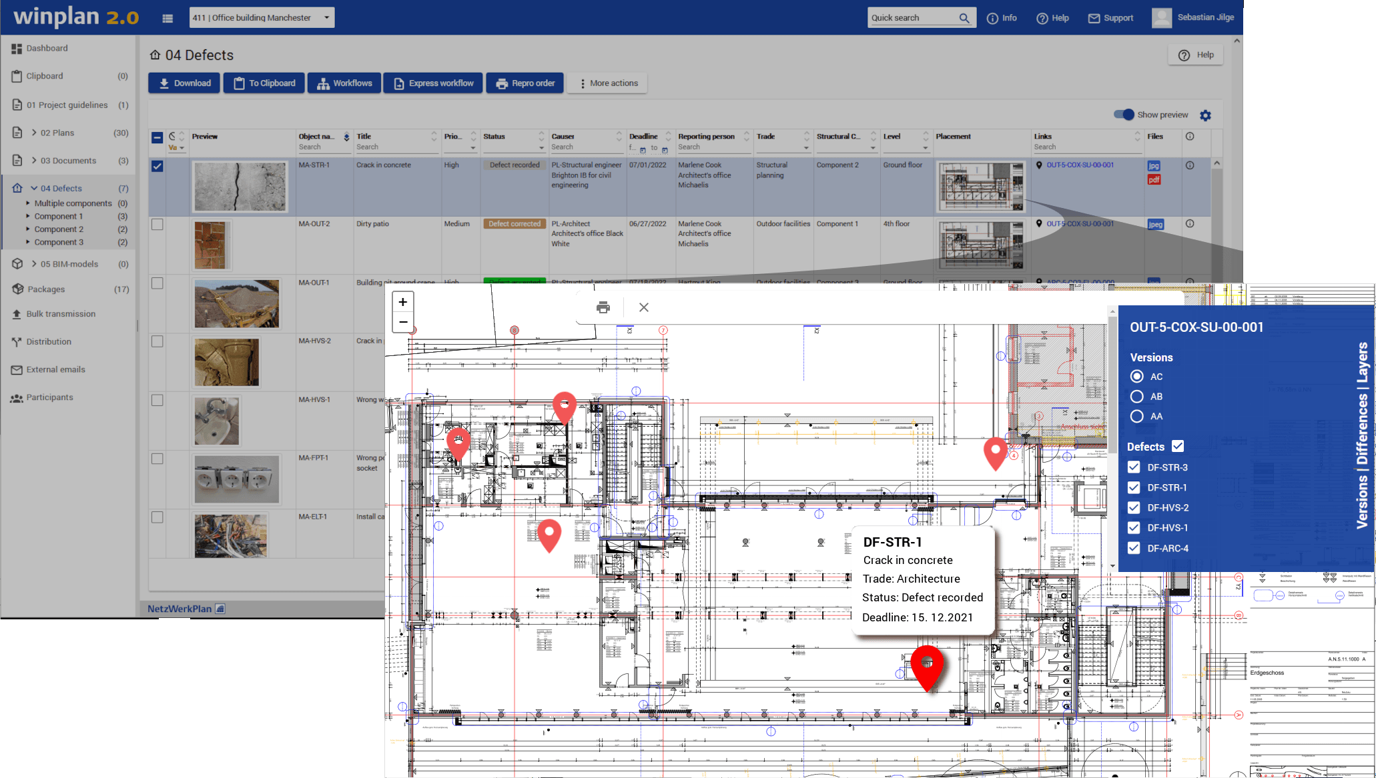
Task: Open 01 Project guidelines
Action: point(68,105)
